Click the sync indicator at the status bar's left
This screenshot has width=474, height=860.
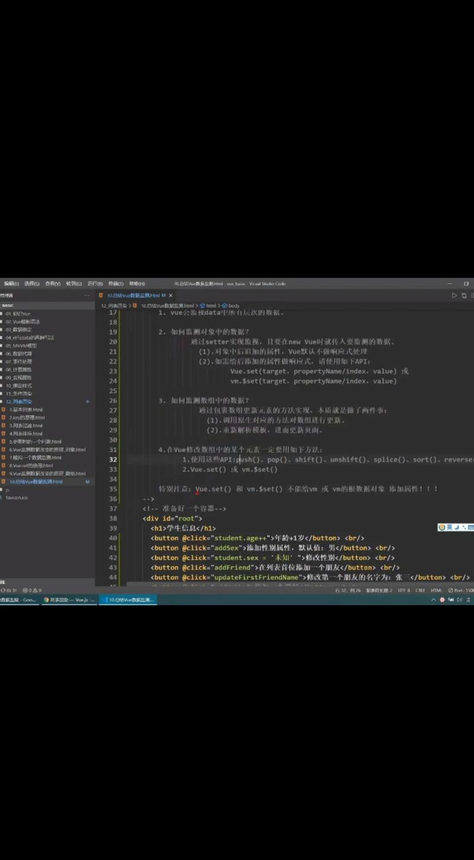pyautogui.click(x=9, y=590)
